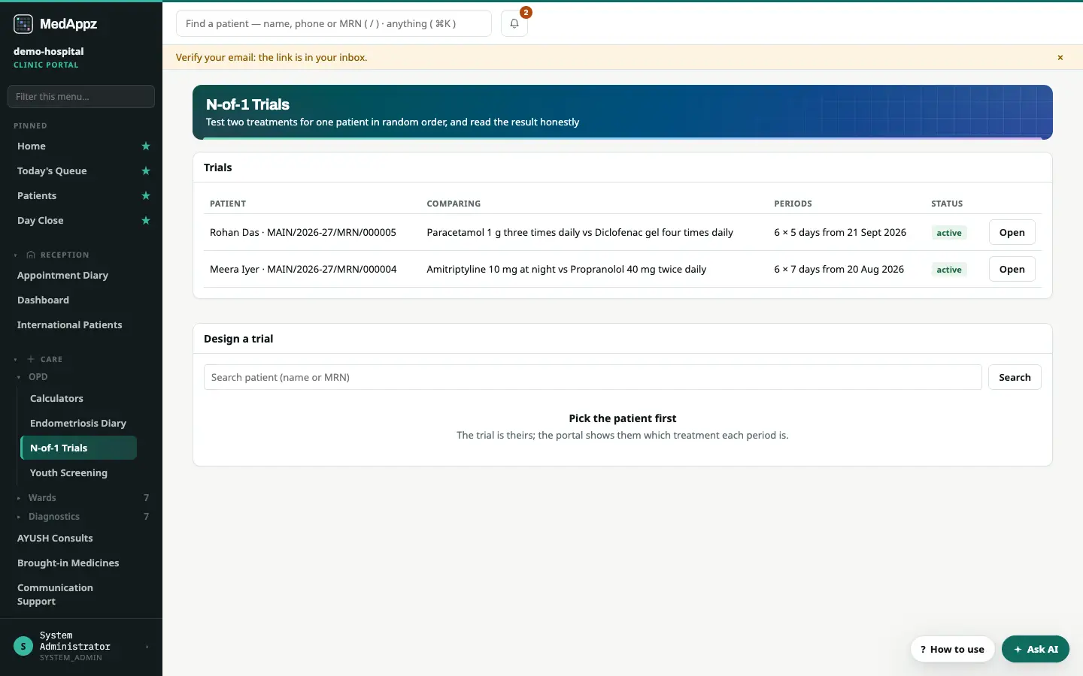Screen dimensions: 1083x676
Task: Open the Ask AI assistant
Action: tap(1036, 650)
